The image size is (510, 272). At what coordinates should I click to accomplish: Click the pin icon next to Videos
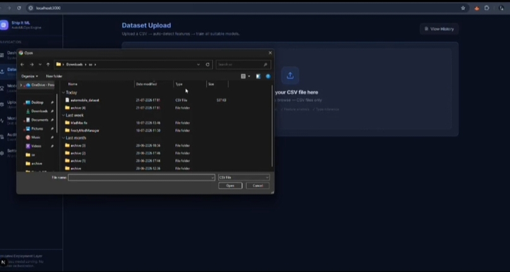coord(52,146)
